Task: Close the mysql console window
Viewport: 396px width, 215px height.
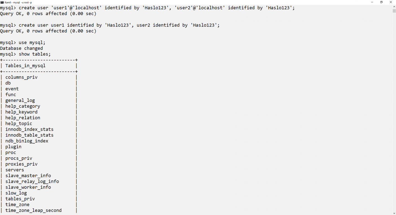Action: click(391, 2)
